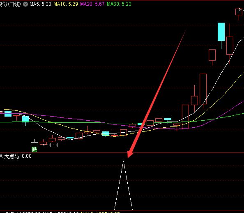244x213 pixels.
Task: Click the divider line above the 大黑马 panel
Action: (x=122, y=153)
